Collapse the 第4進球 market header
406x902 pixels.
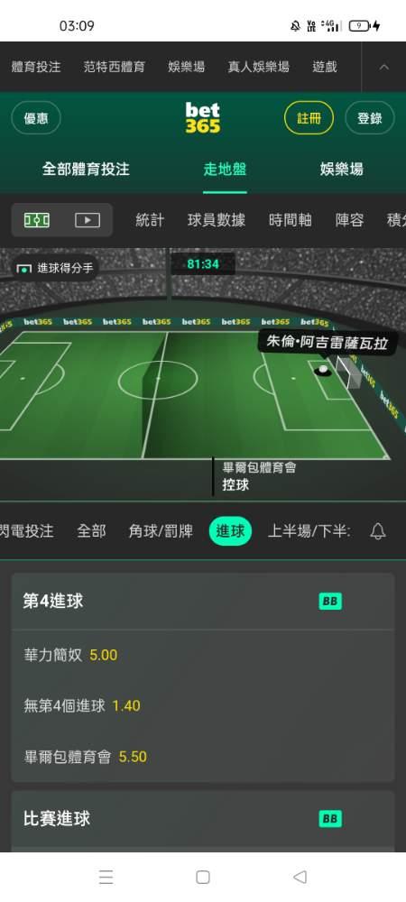coord(202,602)
